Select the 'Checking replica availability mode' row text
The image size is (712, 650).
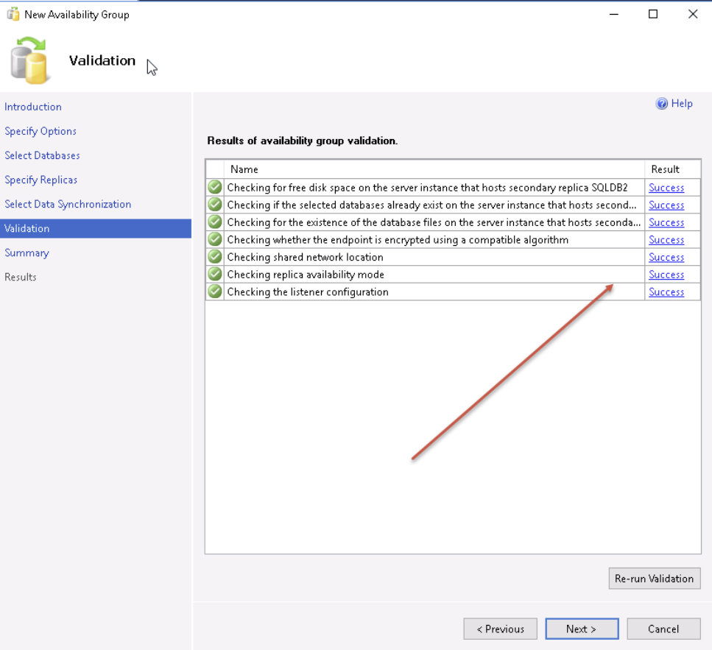click(306, 275)
